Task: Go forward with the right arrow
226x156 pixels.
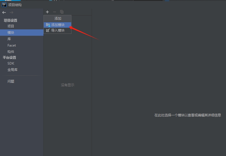Action: 11,12
